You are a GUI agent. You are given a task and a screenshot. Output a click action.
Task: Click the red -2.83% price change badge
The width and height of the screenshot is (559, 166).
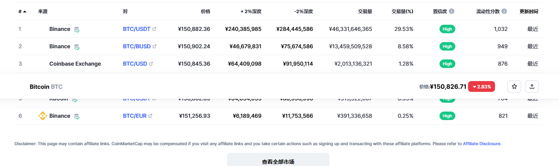click(482, 86)
